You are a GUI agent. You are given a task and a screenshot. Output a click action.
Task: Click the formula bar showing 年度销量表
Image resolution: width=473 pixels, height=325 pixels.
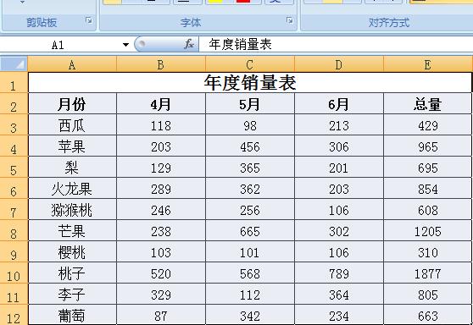[x=336, y=44]
